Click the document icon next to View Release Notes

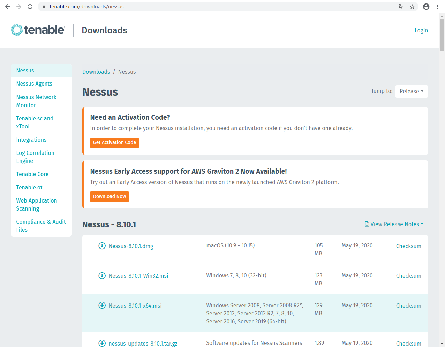367,224
